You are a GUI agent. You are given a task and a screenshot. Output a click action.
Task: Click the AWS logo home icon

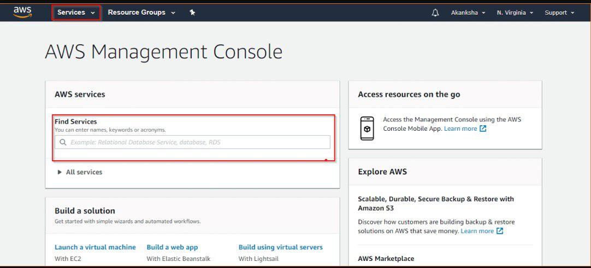[22, 12]
